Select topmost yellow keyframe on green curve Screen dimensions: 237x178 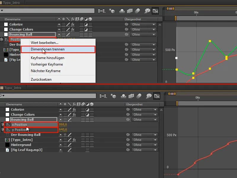point(210,41)
